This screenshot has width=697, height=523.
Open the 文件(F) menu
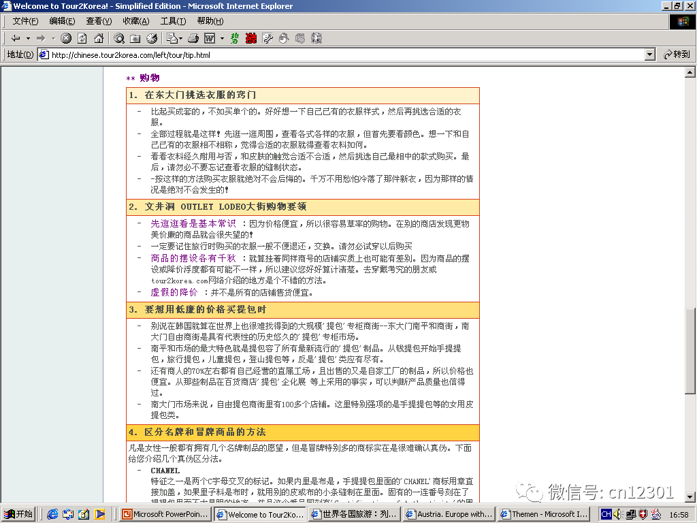point(25,21)
